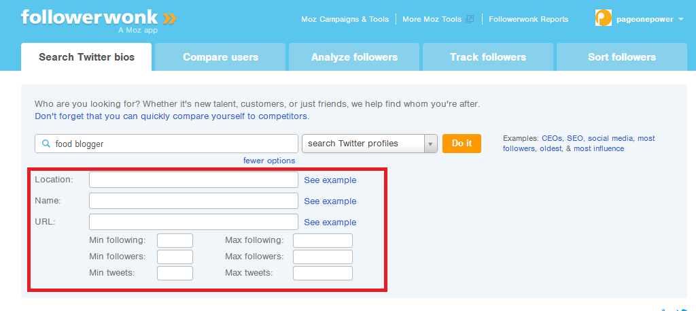Open the Analyze followers tab
Viewport: 696px width, 311px height.
tap(354, 57)
